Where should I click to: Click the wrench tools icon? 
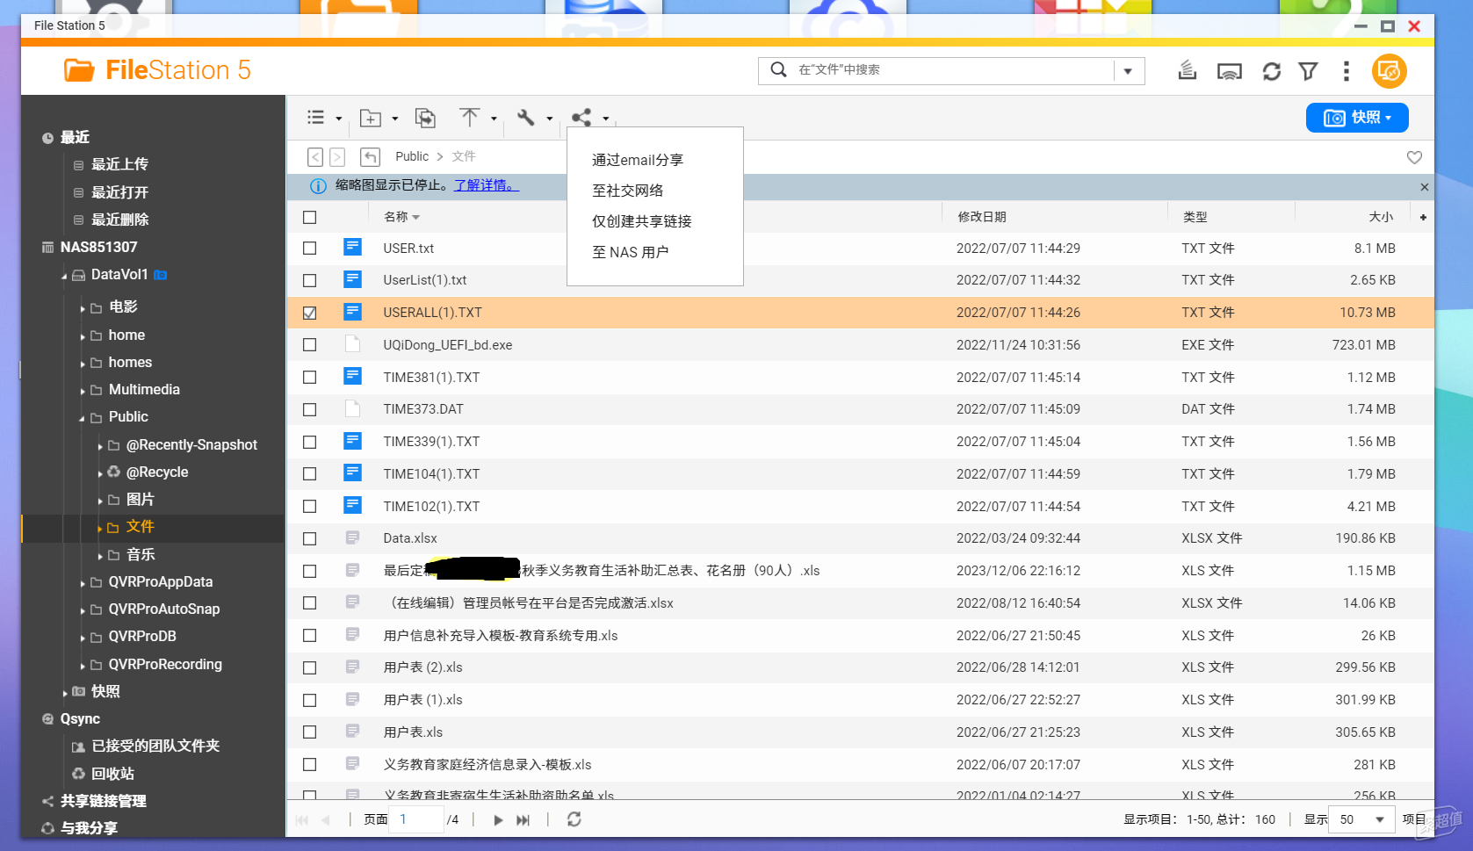[x=526, y=118]
